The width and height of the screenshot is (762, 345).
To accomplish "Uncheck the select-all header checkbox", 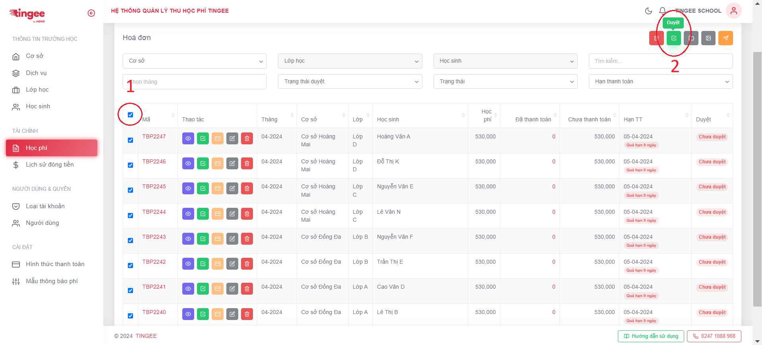I will tap(130, 115).
